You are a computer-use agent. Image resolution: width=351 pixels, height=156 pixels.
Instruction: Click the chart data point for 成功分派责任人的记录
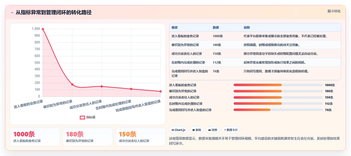(x=102, y=86)
